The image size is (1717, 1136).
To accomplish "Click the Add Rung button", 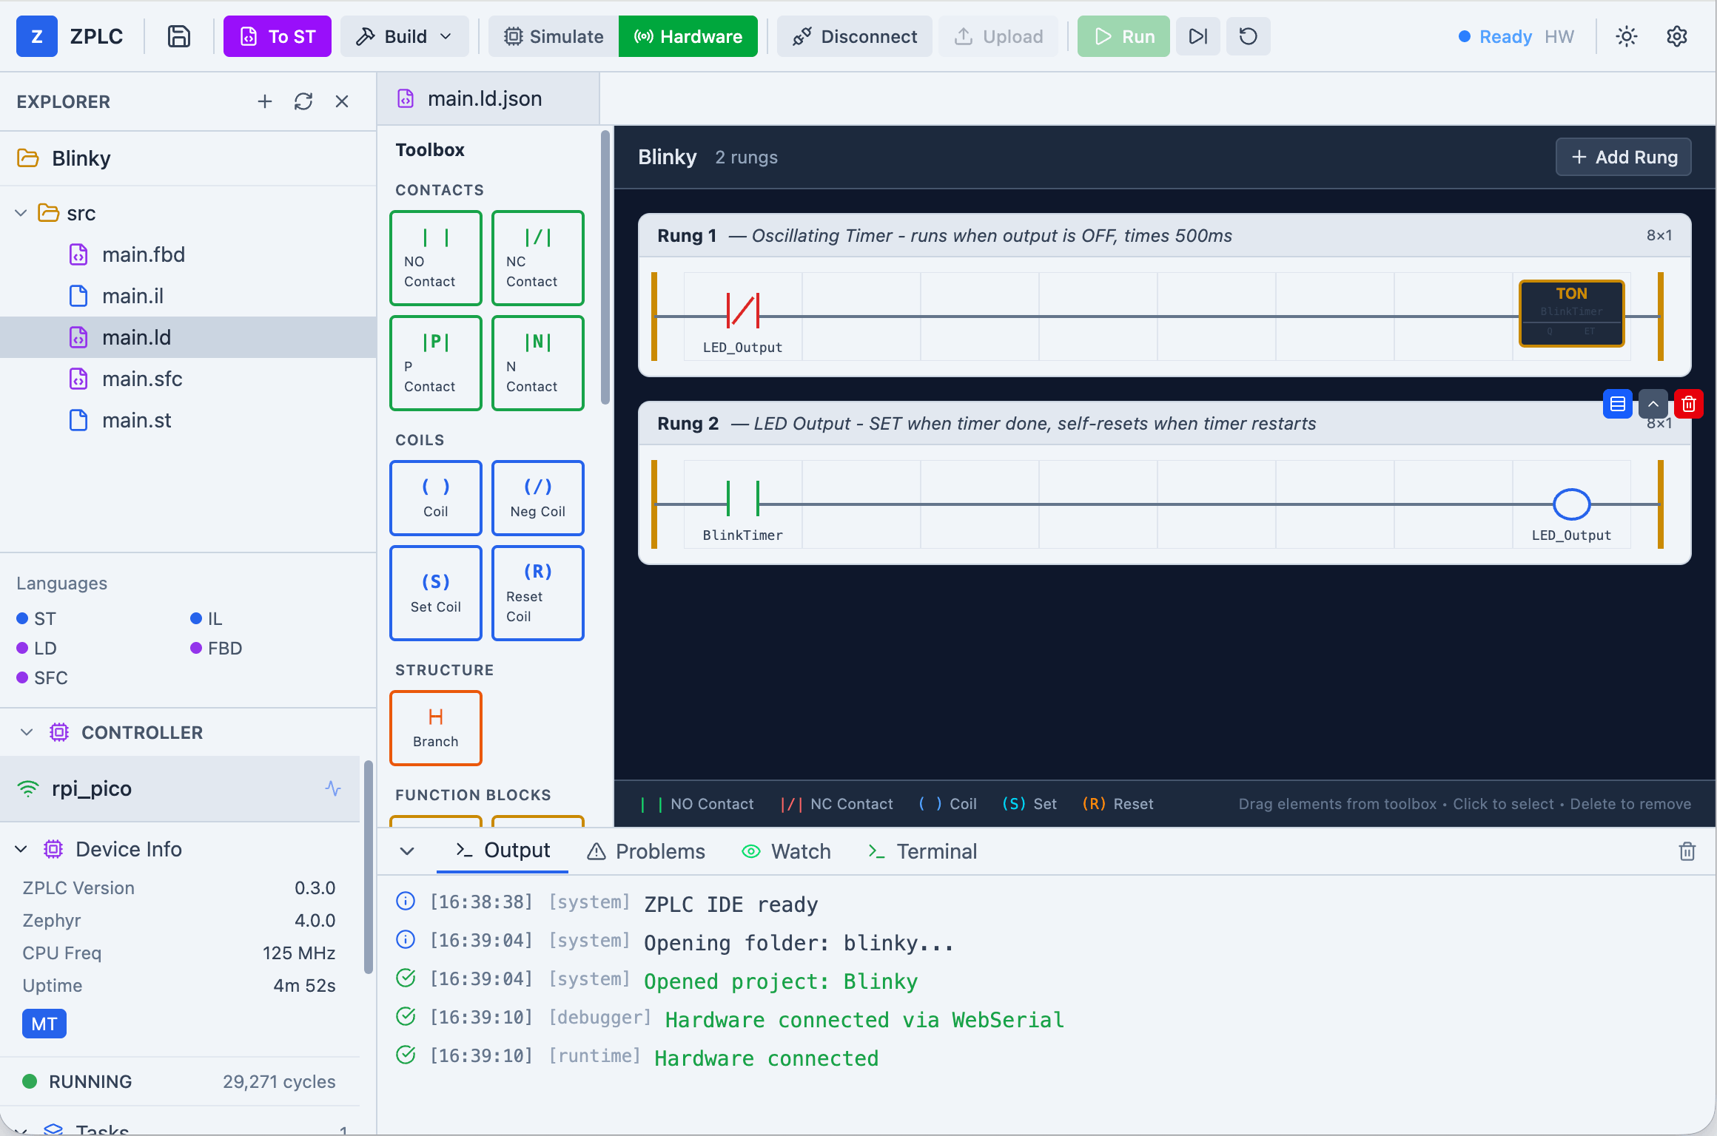I will tap(1623, 157).
